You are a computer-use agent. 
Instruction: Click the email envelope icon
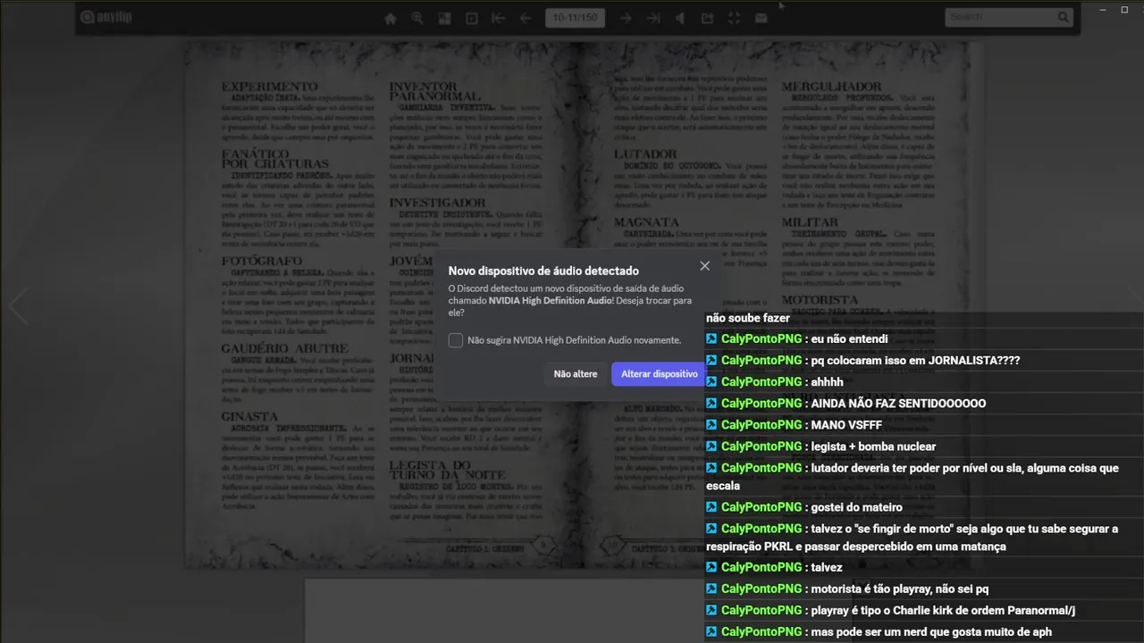[761, 18]
